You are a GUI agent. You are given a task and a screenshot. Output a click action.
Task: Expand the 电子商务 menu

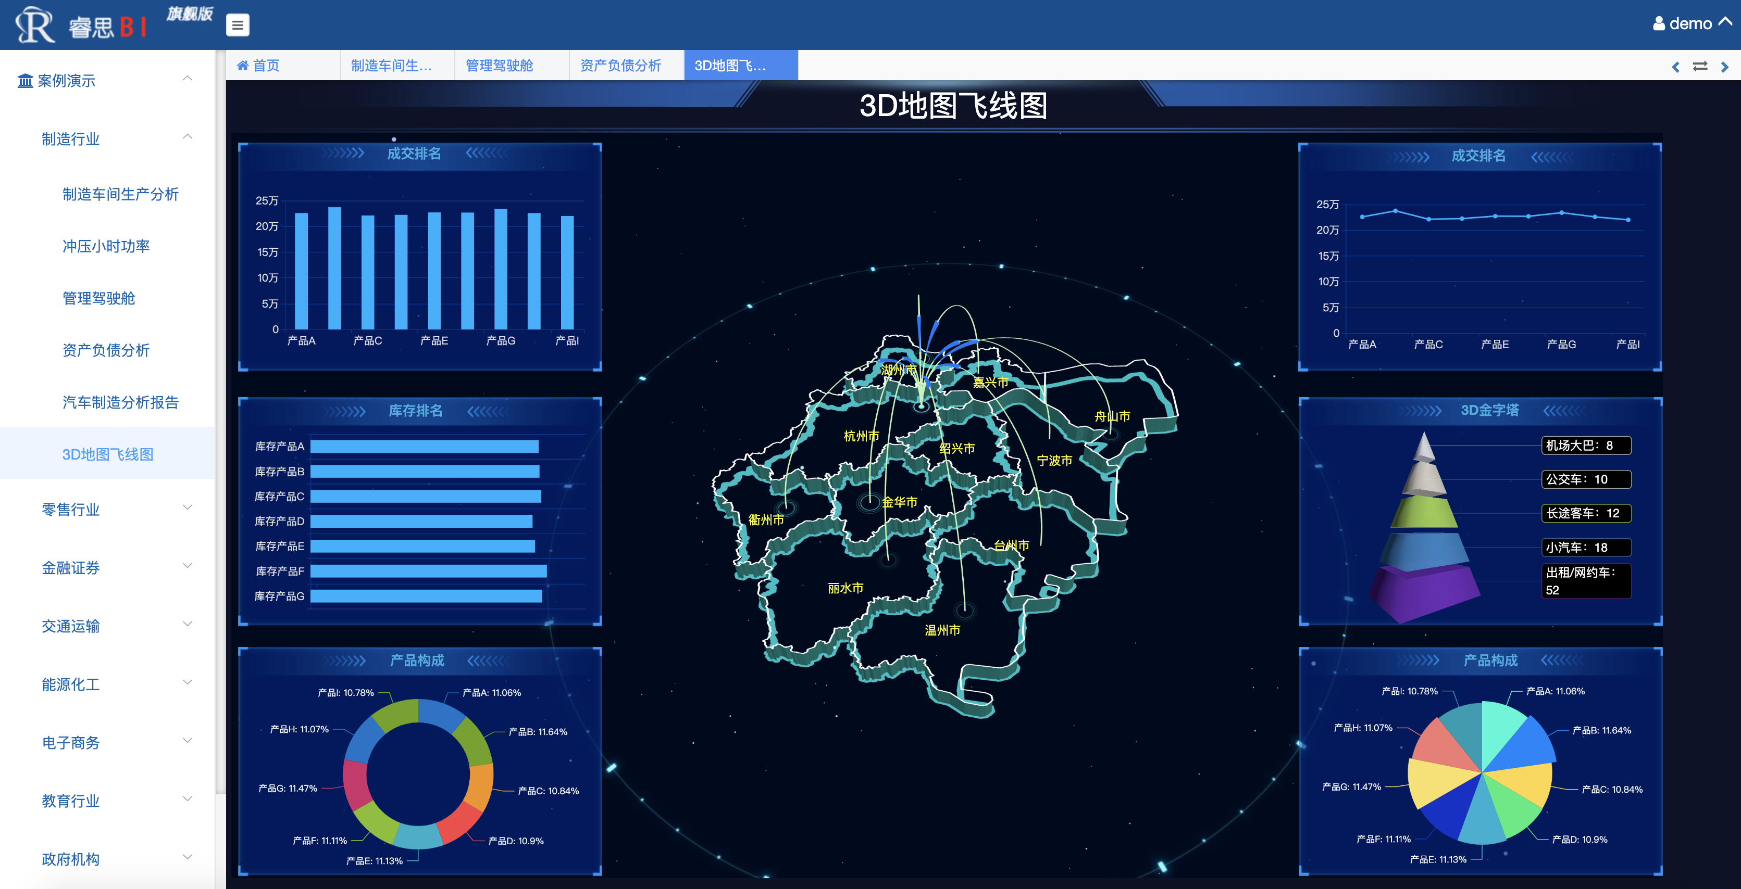point(108,743)
